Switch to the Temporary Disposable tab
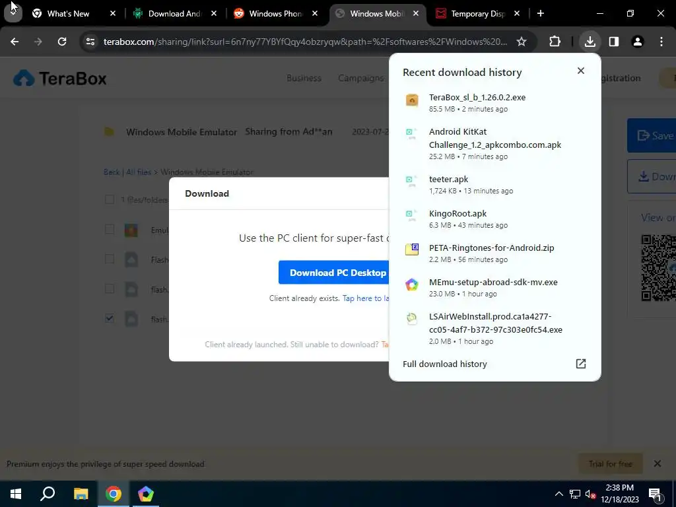This screenshot has width=676, height=507. (x=477, y=14)
